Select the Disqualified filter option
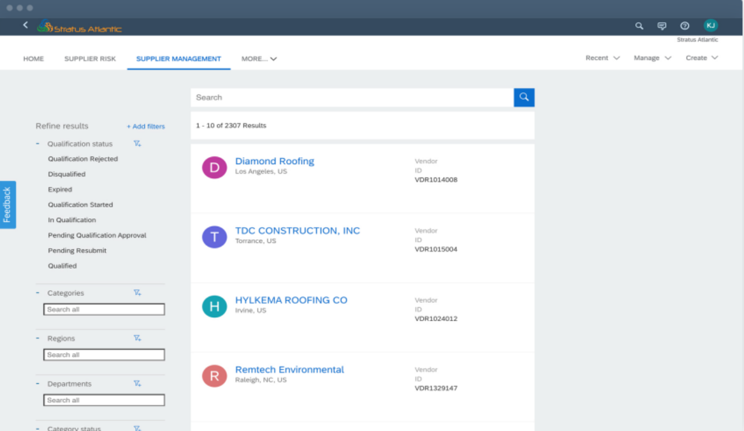This screenshot has height=431, width=744. [x=66, y=174]
